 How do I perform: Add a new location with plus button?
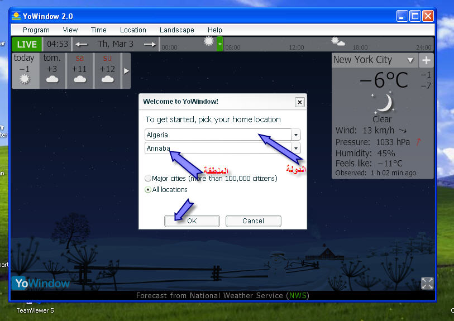(x=426, y=60)
